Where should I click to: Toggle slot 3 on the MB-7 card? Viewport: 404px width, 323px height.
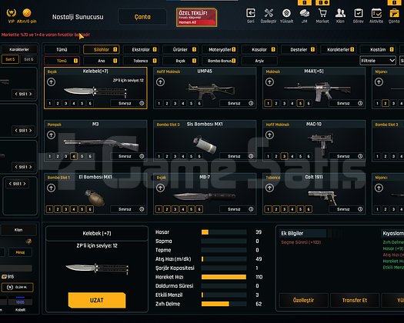175,209
